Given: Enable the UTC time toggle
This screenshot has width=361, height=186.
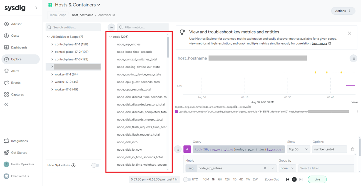Looking at the screenshot, I should coord(187,180).
